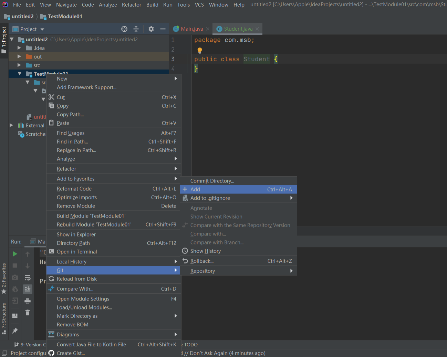Viewport: 447px width, 357px height.
Task: Choose Find Usages menu item
Action: [114, 133]
